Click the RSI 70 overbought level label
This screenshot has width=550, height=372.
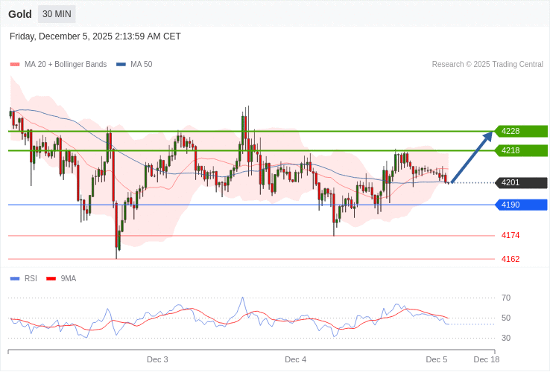[x=506, y=298]
